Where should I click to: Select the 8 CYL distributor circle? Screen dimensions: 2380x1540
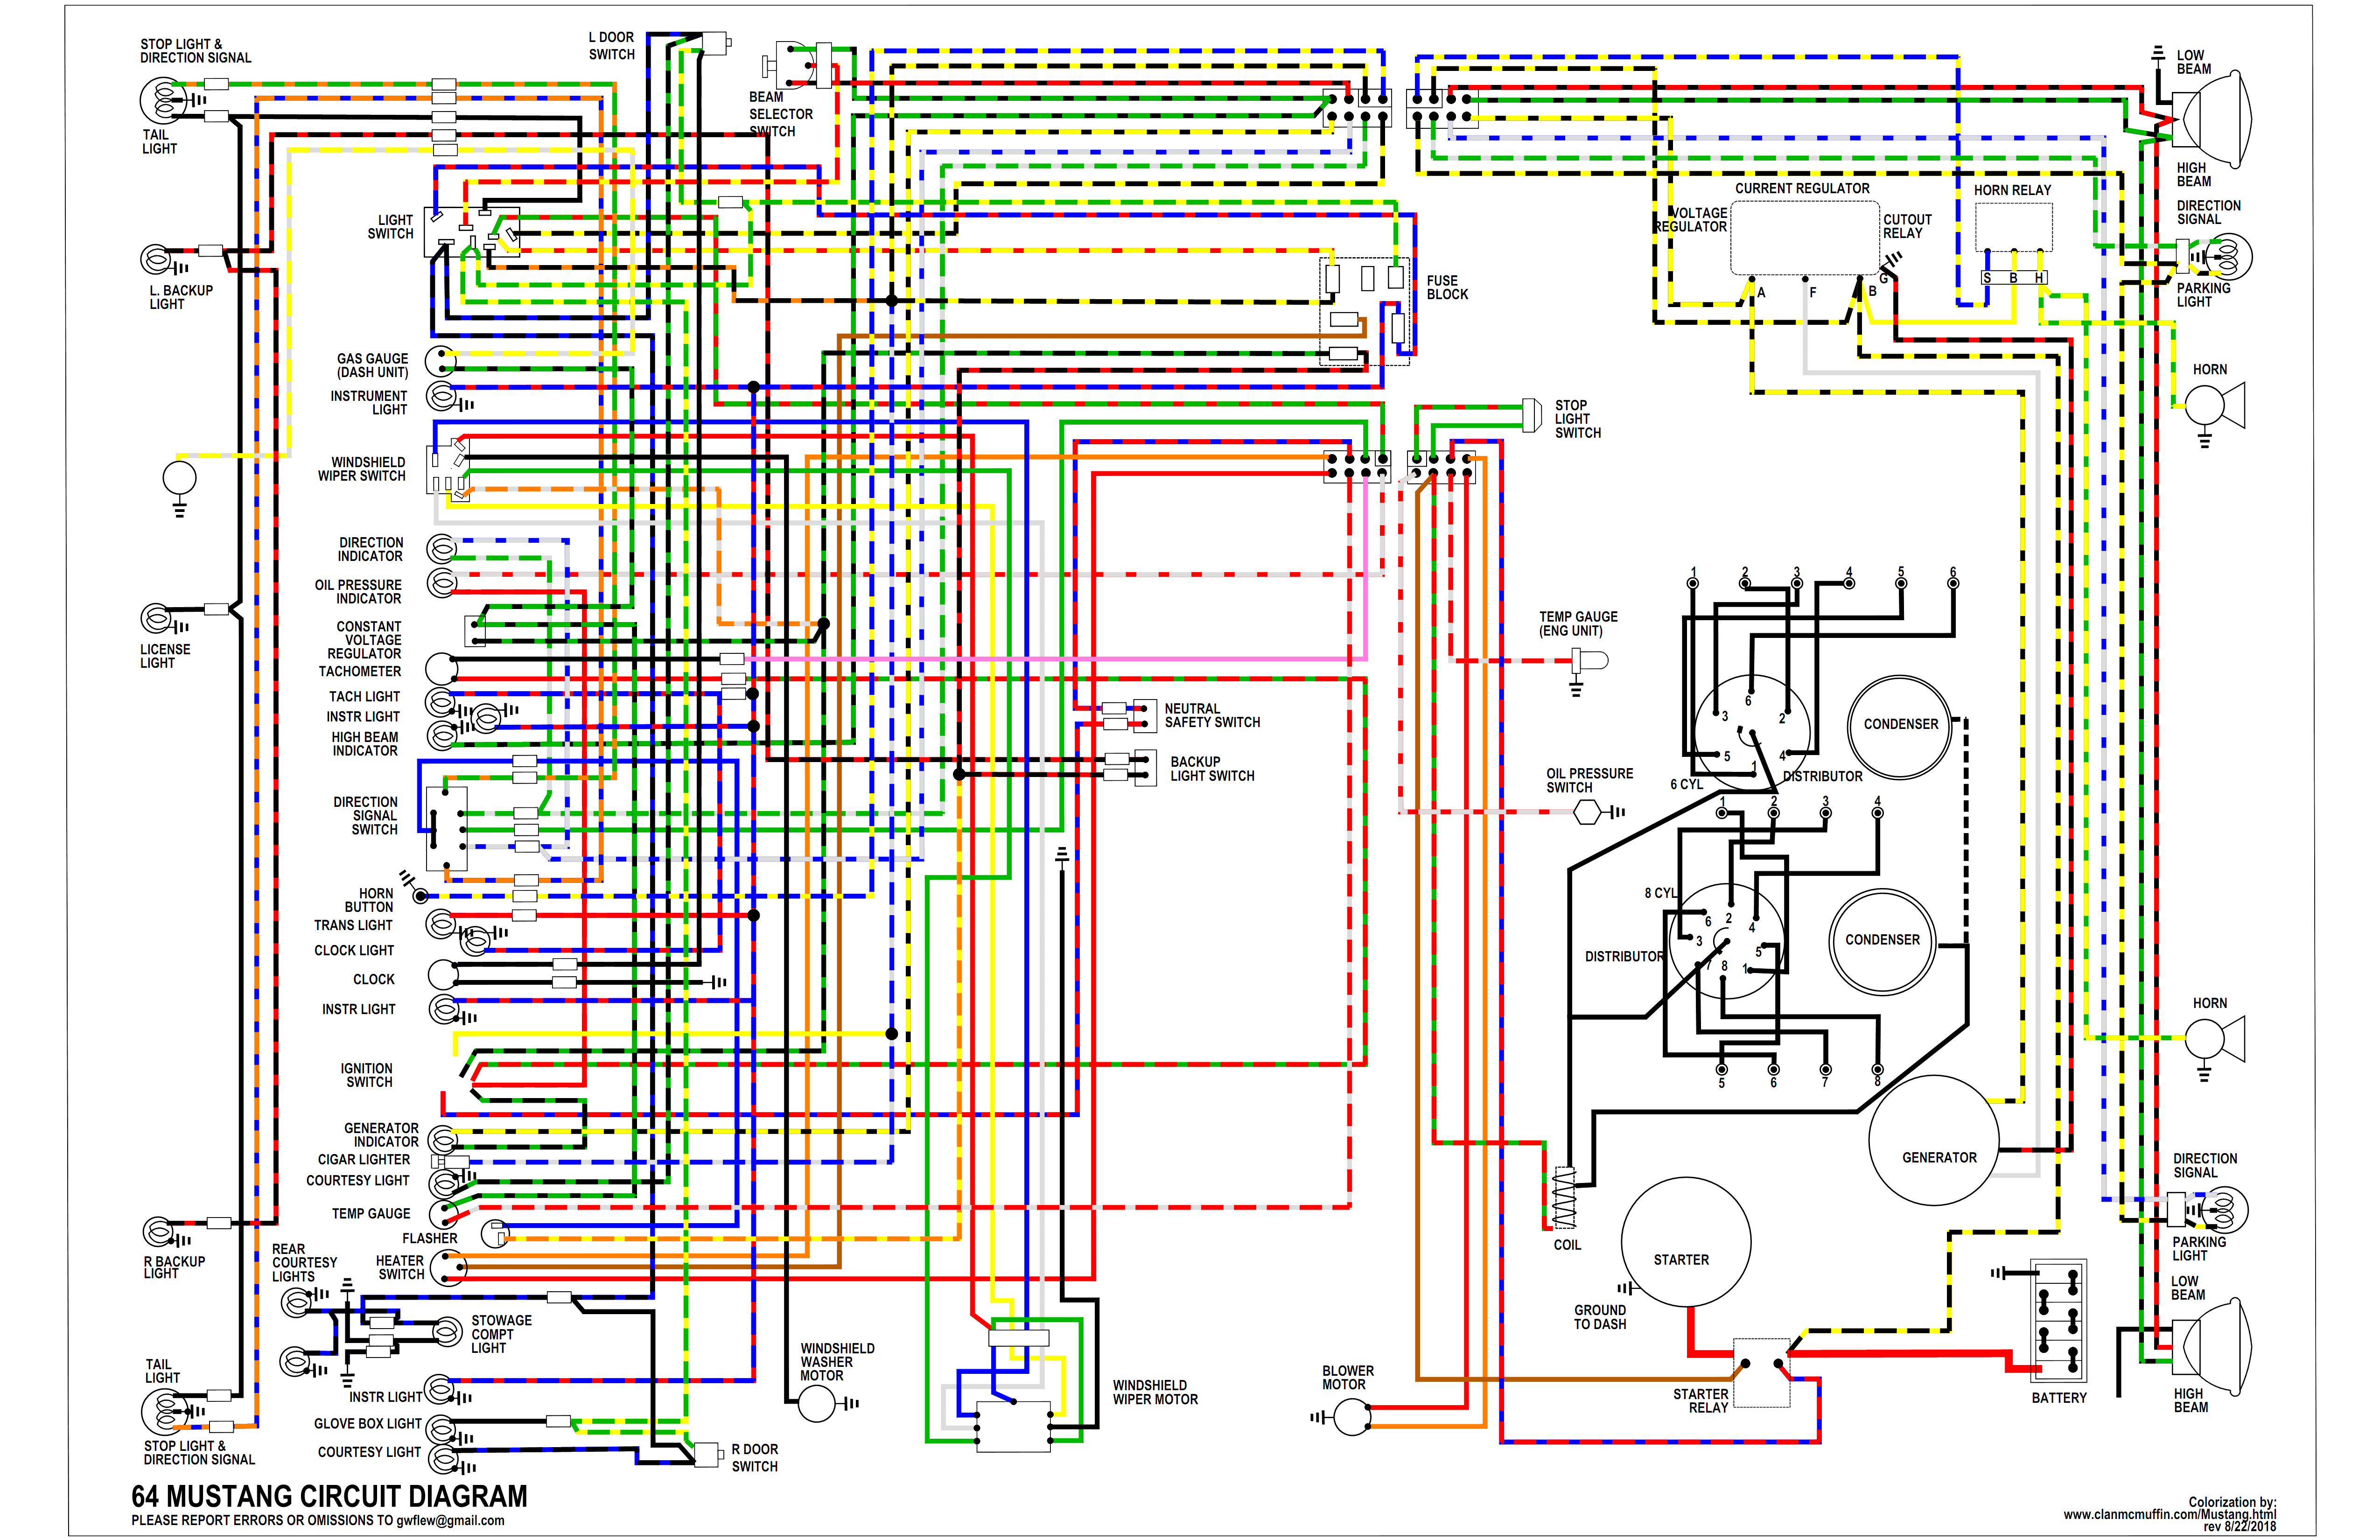click(x=1727, y=941)
